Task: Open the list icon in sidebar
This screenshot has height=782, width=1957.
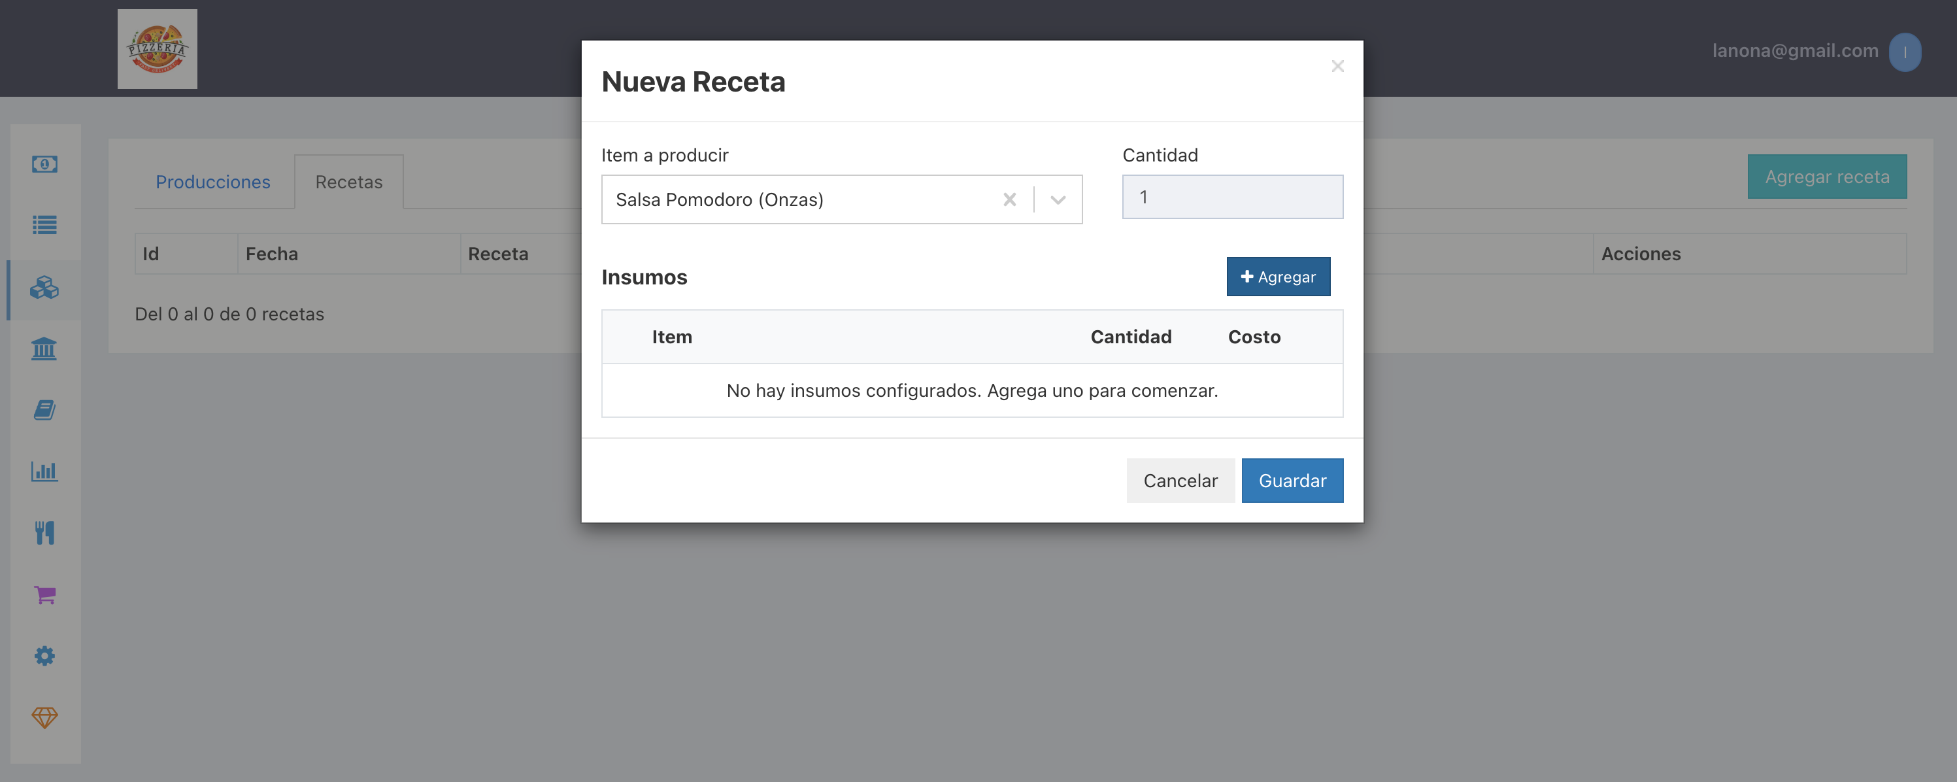Action: click(x=45, y=225)
